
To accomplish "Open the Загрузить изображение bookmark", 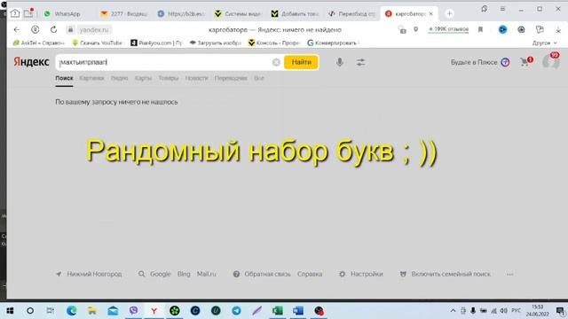I will 215,43.
